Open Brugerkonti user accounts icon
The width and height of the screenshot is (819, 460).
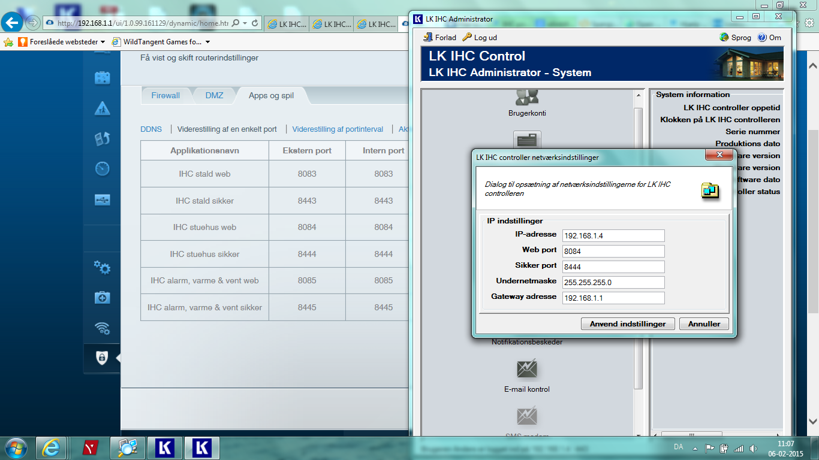pos(526,97)
